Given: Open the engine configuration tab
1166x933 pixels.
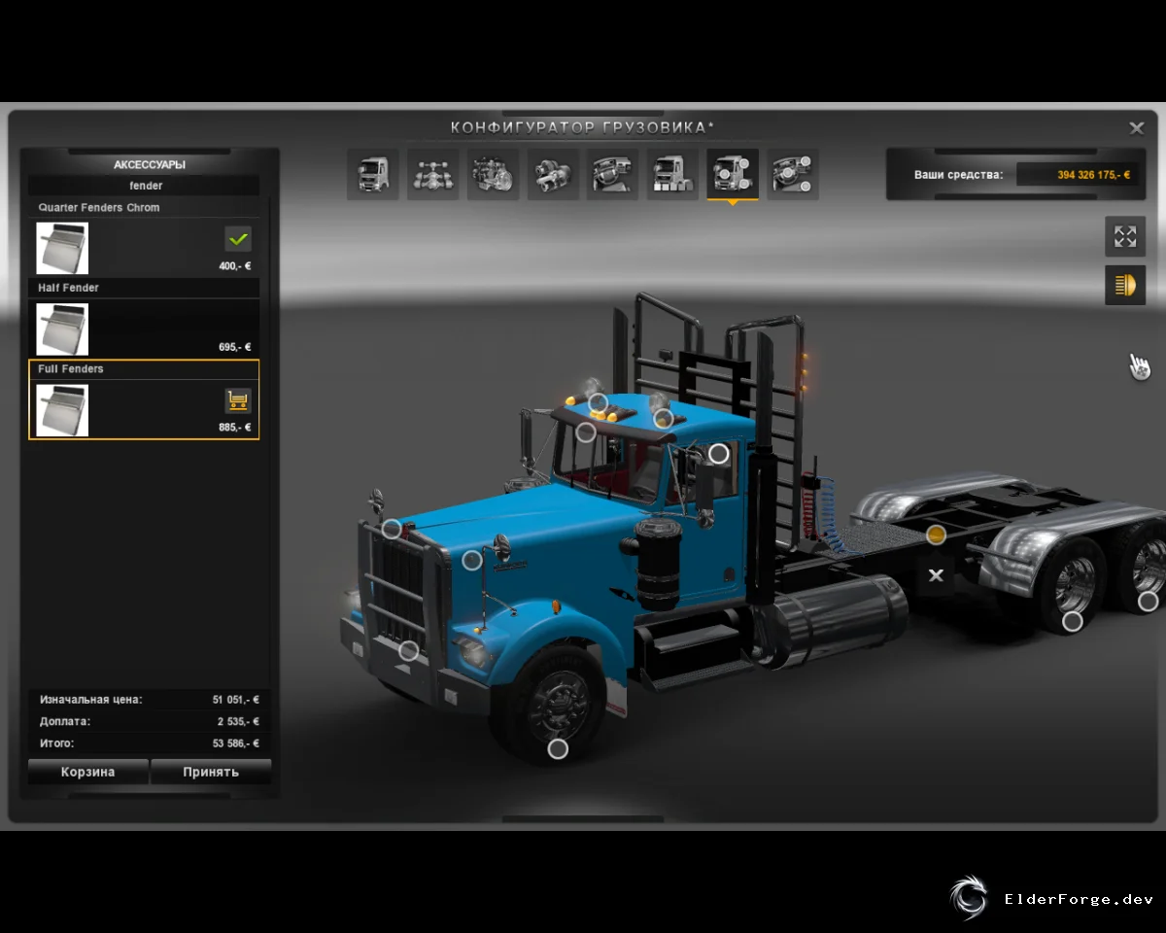Looking at the screenshot, I should (493, 175).
